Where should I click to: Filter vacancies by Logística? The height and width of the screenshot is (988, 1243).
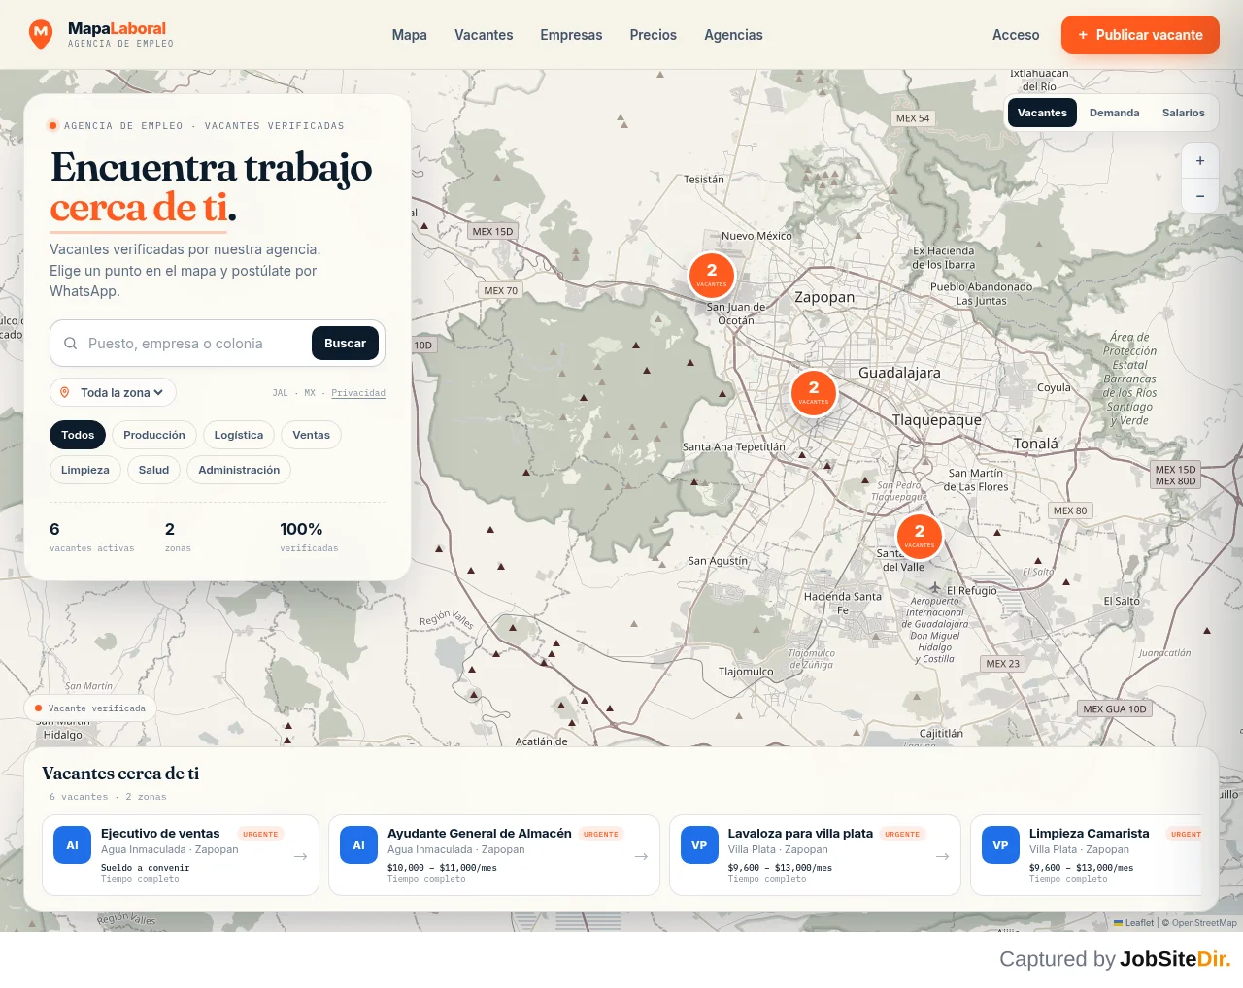point(239,435)
